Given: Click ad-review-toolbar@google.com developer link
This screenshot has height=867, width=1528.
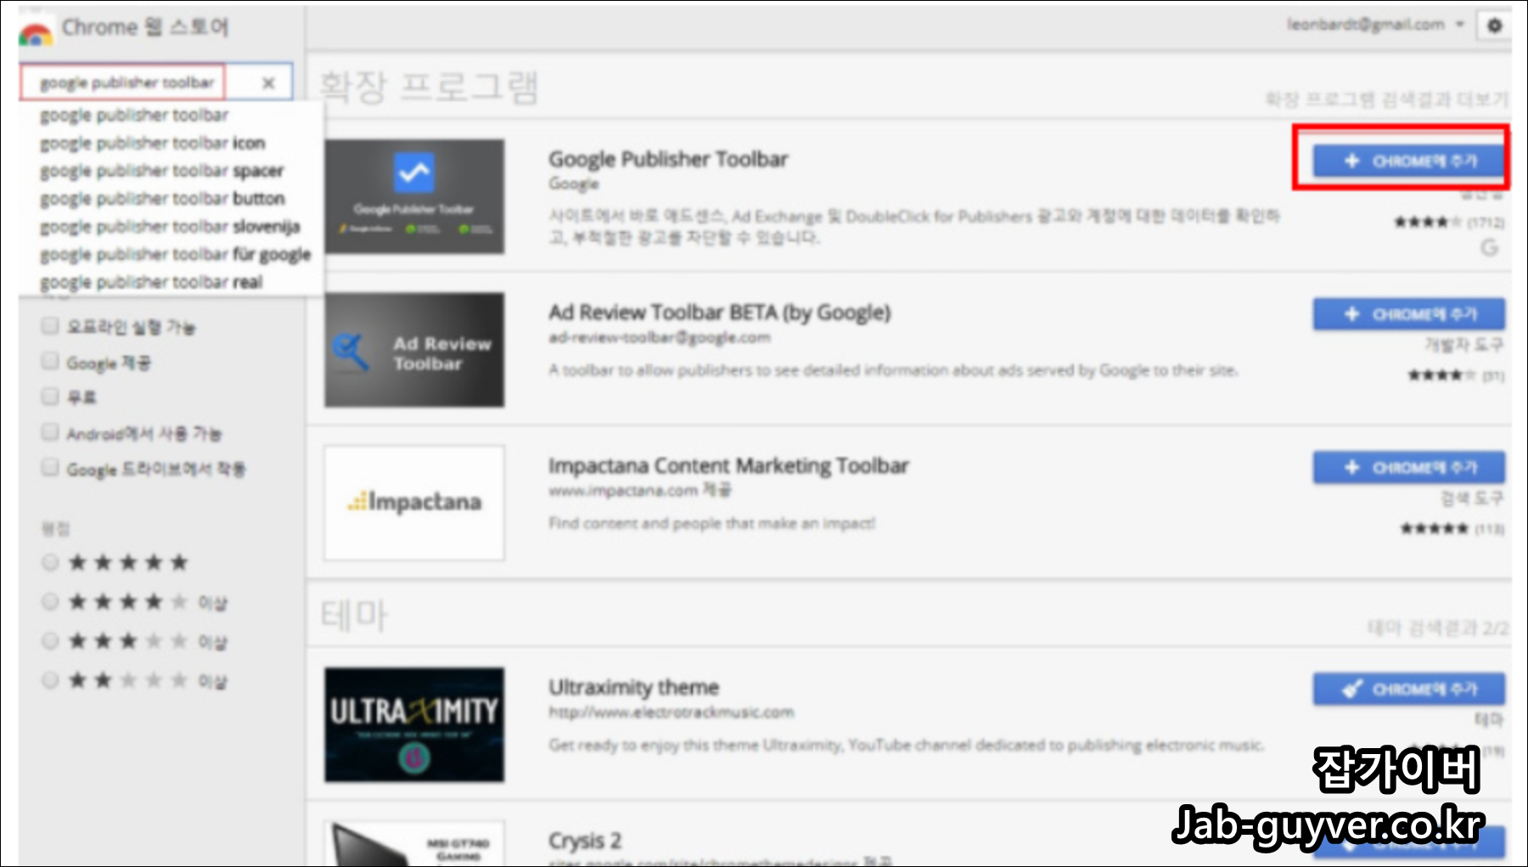Looking at the screenshot, I should (x=659, y=337).
